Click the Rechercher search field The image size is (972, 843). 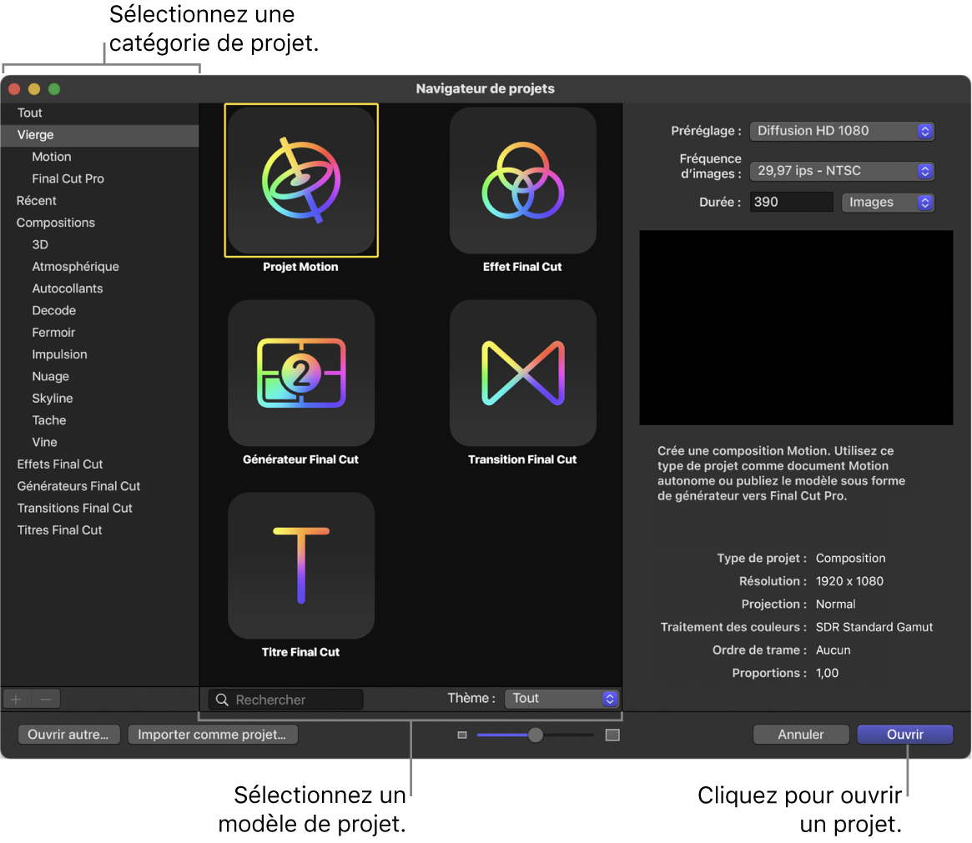[x=286, y=700]
